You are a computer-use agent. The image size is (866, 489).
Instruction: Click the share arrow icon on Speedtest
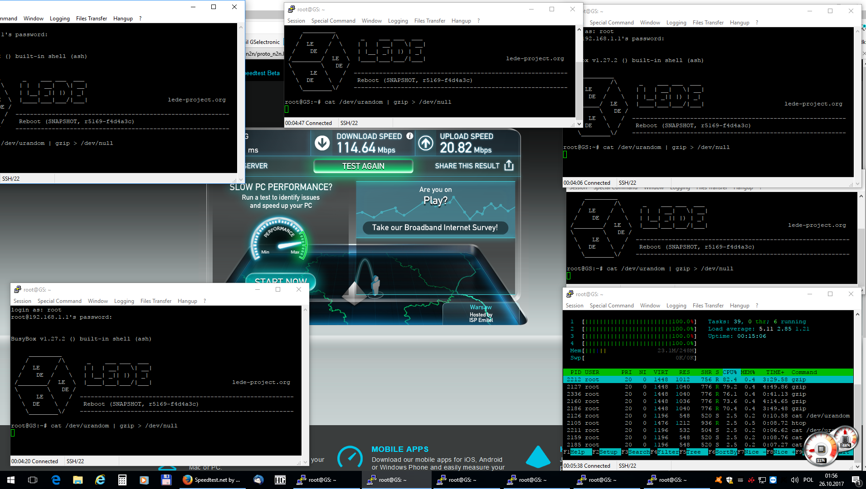(509, 165)
